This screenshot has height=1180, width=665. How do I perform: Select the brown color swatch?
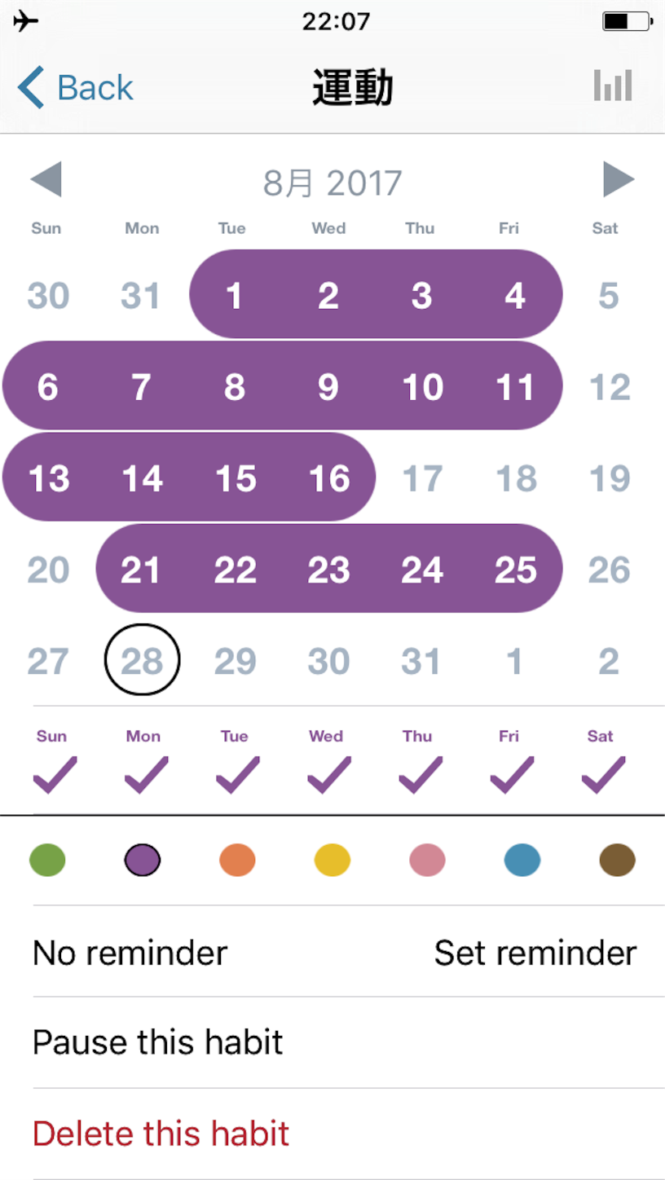tap(617, 860)
